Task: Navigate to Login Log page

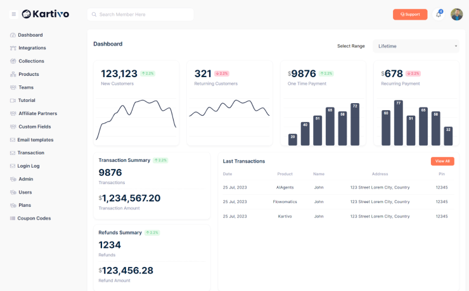Action: [x=28, y=166]
